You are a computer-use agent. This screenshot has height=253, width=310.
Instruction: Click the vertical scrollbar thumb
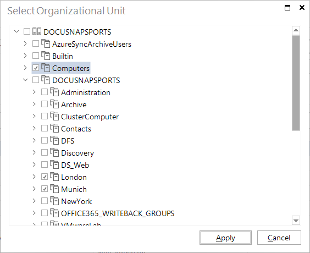(296, 83)
